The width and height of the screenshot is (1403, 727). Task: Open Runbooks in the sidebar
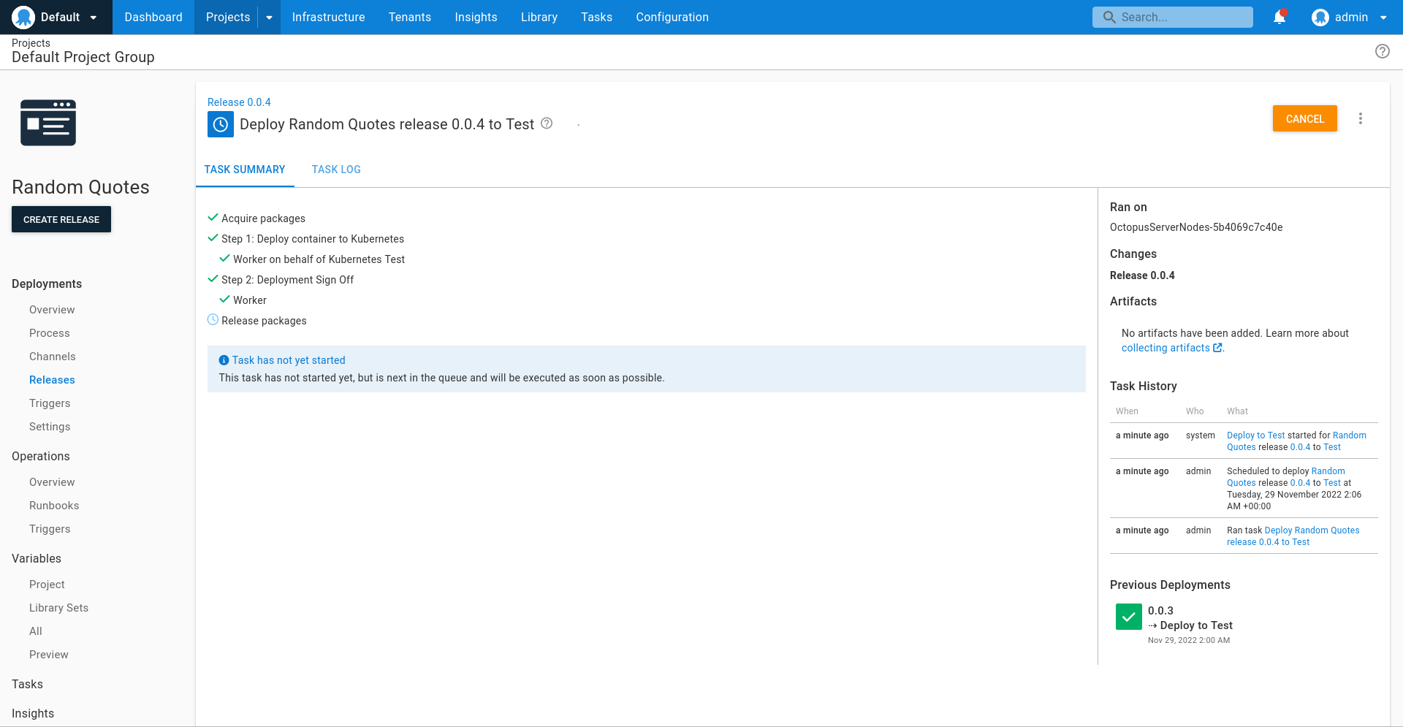[54, 506]
